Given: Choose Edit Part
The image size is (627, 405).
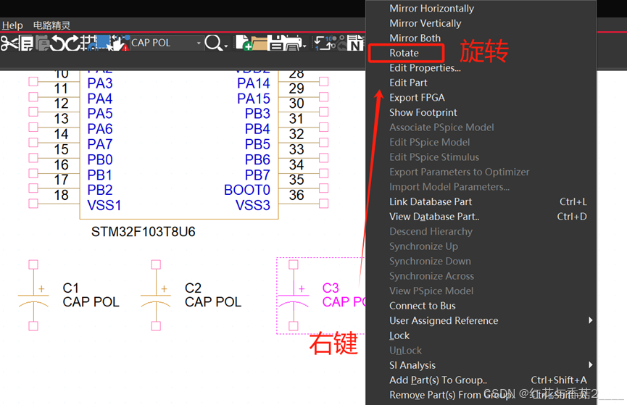Looking at the screenshot, I should pyautogui.click(x=408, y=83).
